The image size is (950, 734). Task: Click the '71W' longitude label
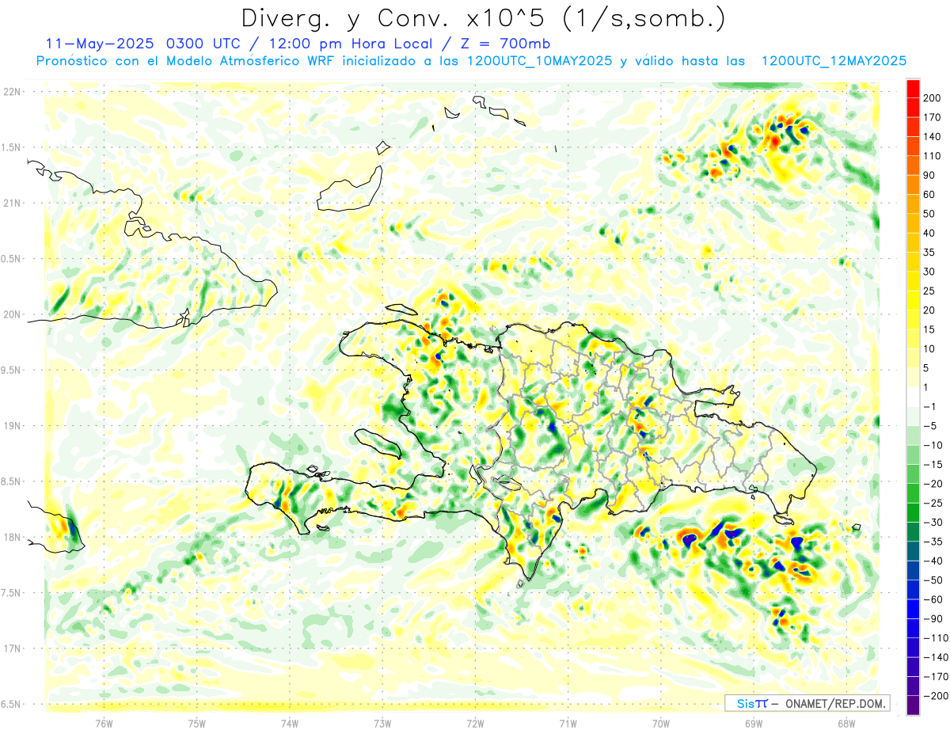pyautogui.click(x=568, y=723)
